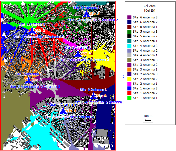
Task: Click green swatch for Site 1 Antenna 1
Action: 129,98
